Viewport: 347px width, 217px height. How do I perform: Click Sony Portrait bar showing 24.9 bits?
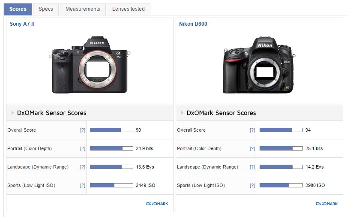pyautogui.click(x=111, y=148)
